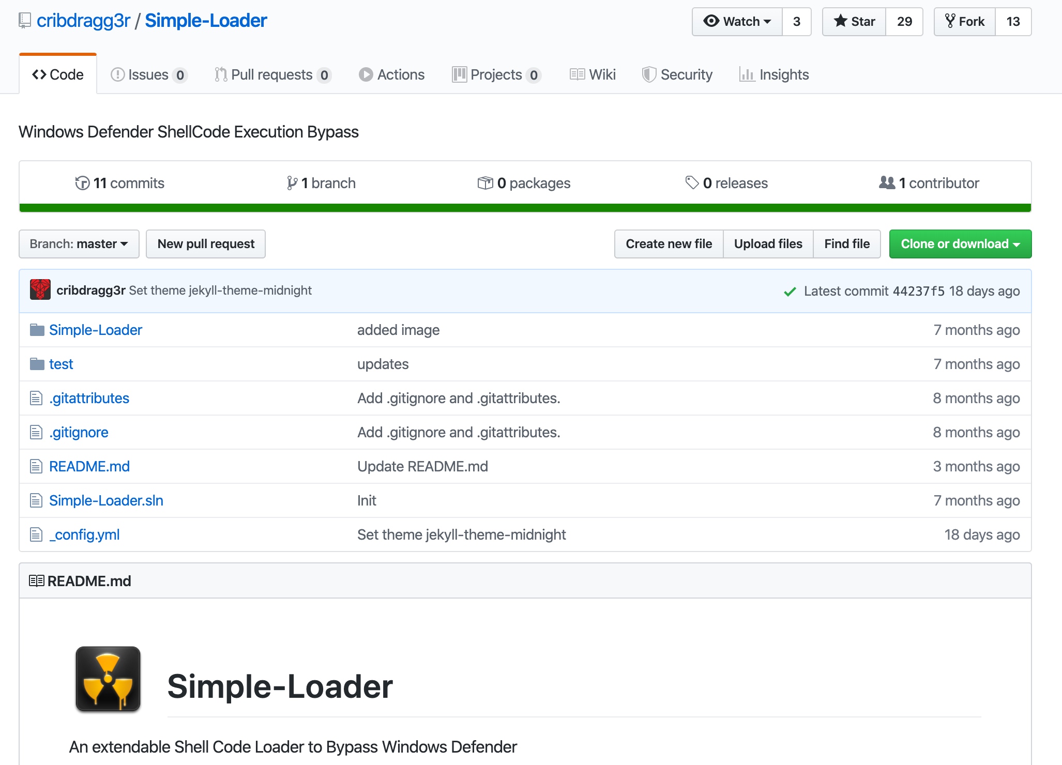Image resolution: width=1062 pixels, height=765 pixels.
Task: Open the Wiki tab
Action: [593, 74]
